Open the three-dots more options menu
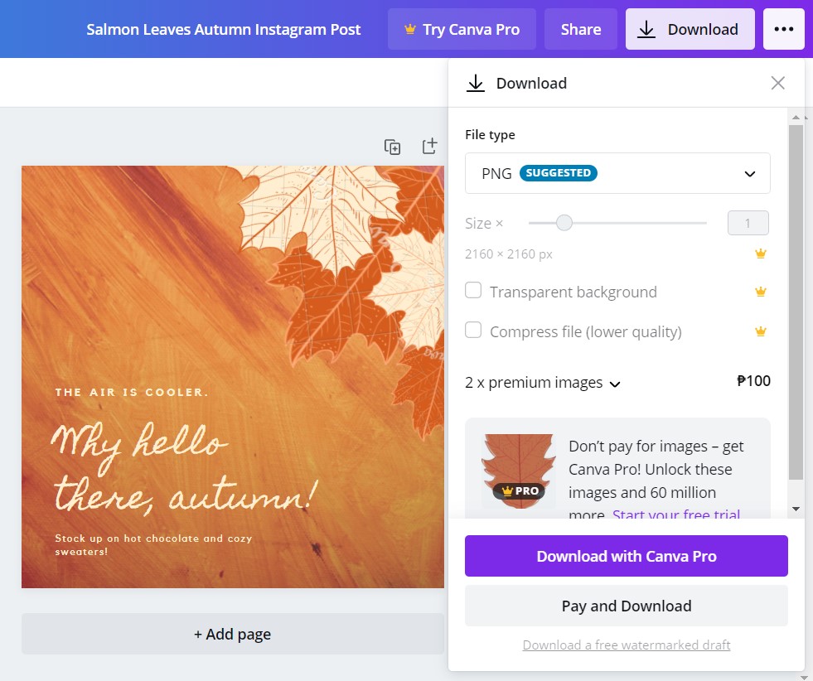813x681 pixels. [783, 29]
